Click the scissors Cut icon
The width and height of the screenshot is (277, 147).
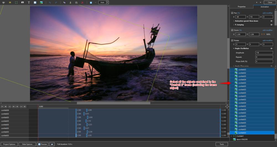(x=70, y=2)
